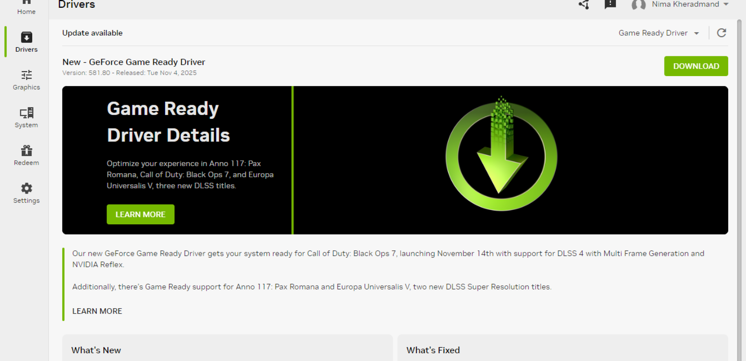The height and width of the screenshot is (361, 746).
Task: Go to Home in the sidebar
Action: click(26, 7)
